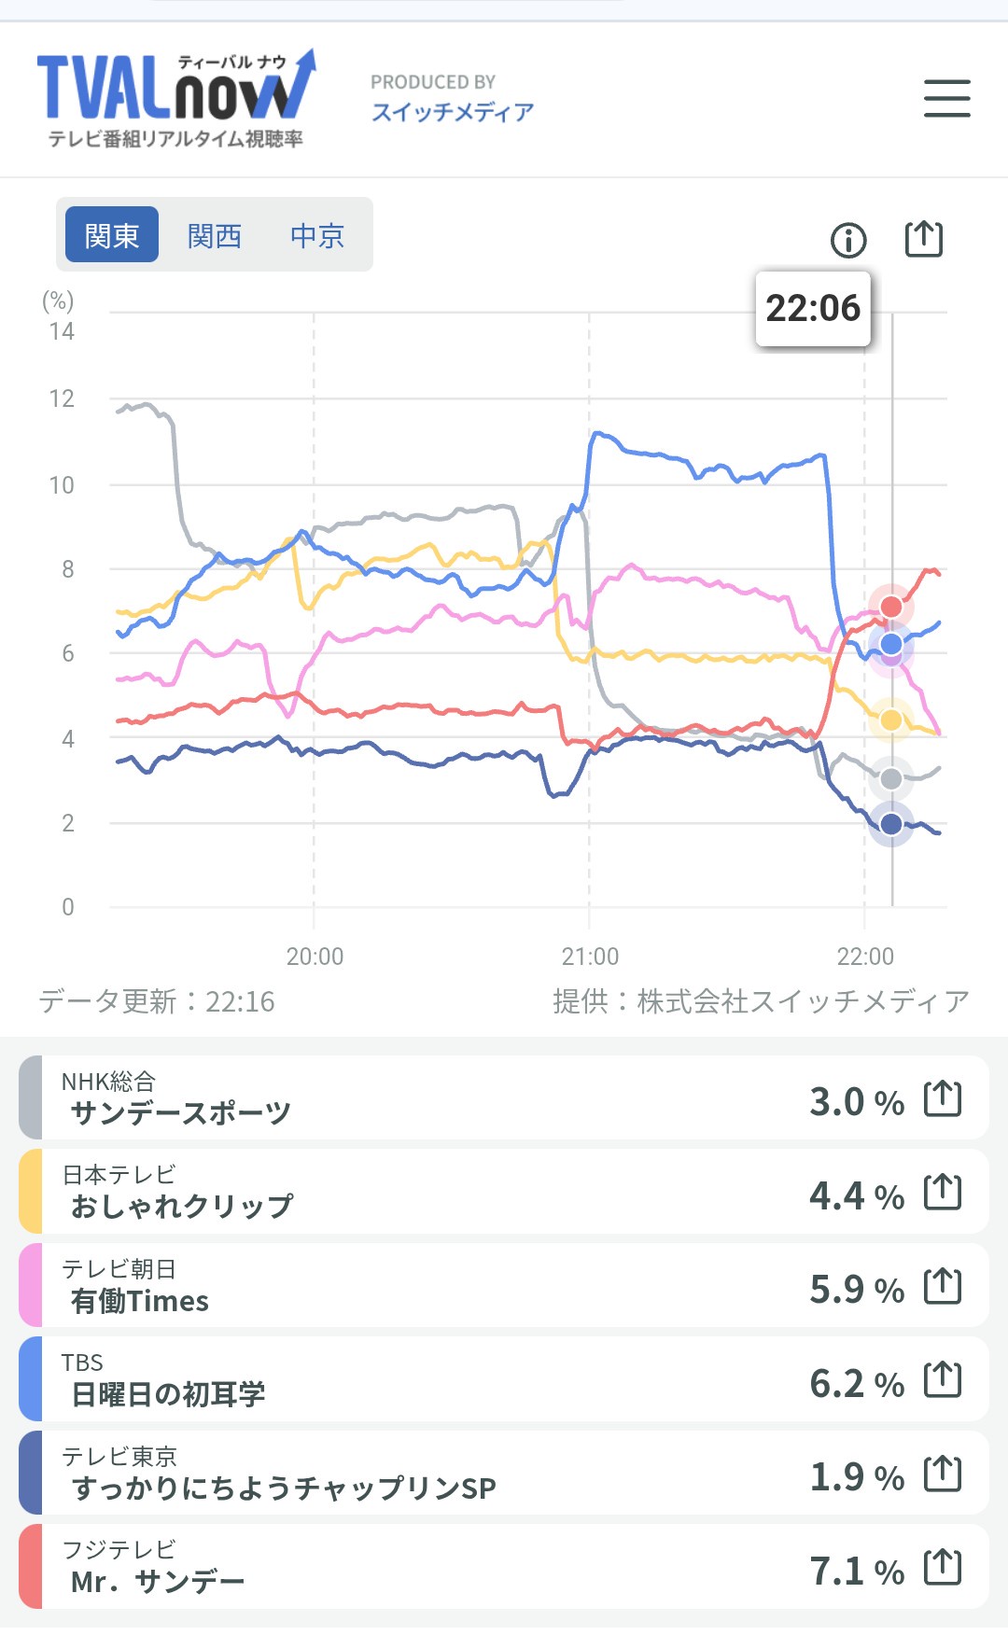Screen dimensions: 1008x1649
Task: Click the 22:06 time tooltip
Action: [x=813, y=309]
